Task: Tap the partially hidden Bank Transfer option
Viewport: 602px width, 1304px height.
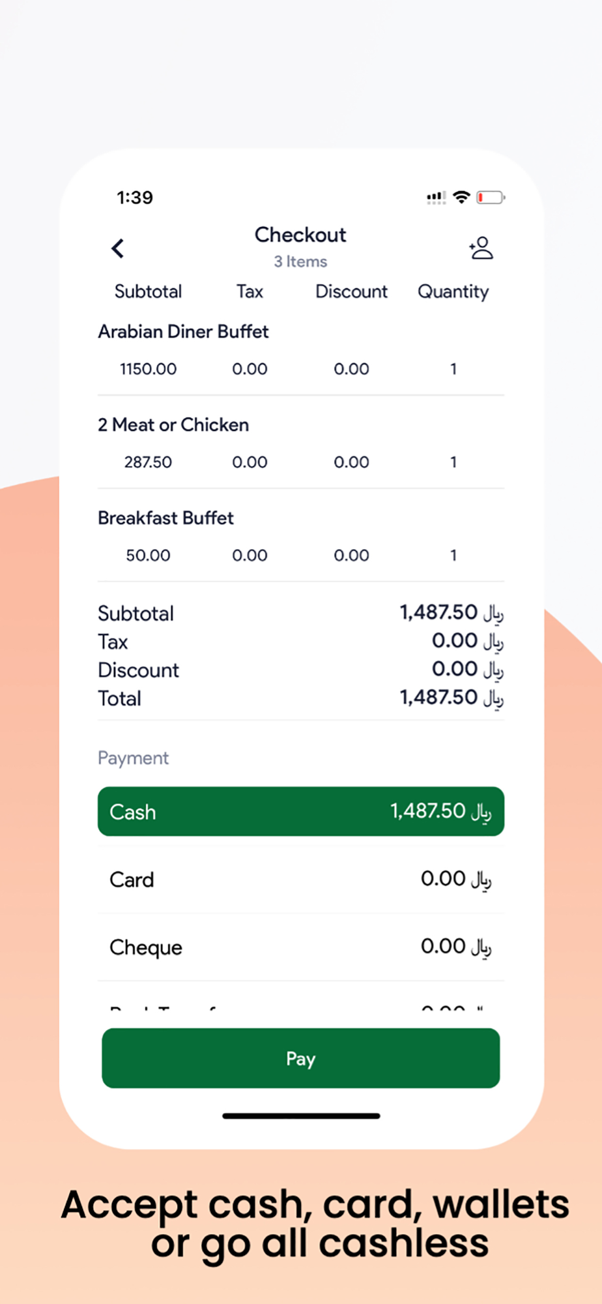Action: 301,998
